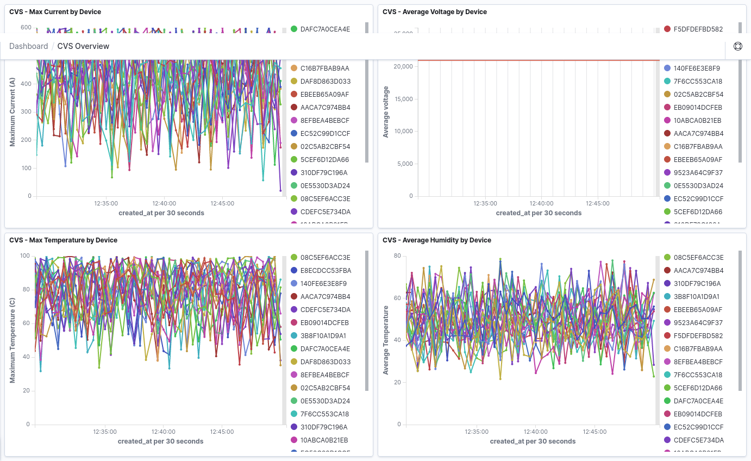
Task: Click the teal dot beside 7F6CC553CA18
Action: coord(666,81)
